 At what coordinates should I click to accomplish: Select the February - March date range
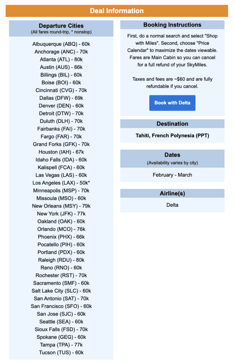click(172, 175)
